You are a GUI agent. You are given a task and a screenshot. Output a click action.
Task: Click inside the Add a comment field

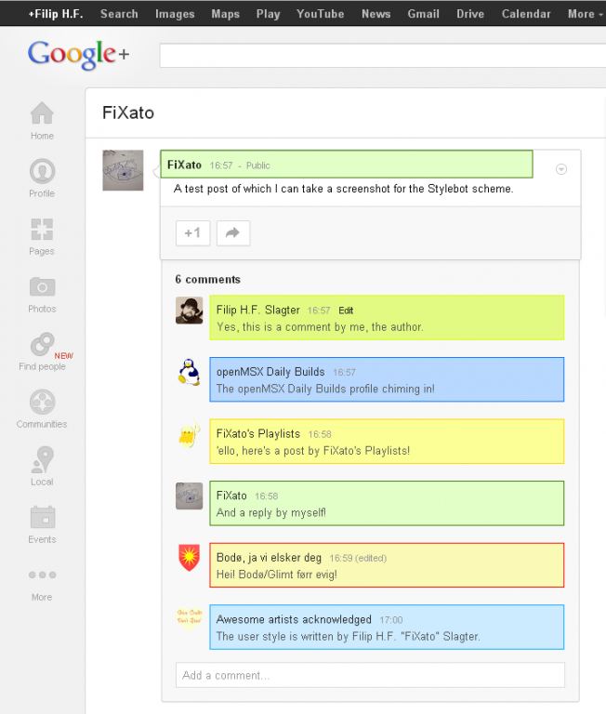(370, 675)
